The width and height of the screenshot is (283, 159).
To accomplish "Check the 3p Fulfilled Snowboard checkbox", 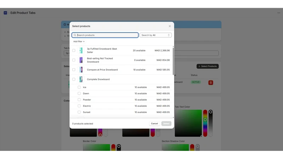I will pyautogui.click(x=74, y=51).
